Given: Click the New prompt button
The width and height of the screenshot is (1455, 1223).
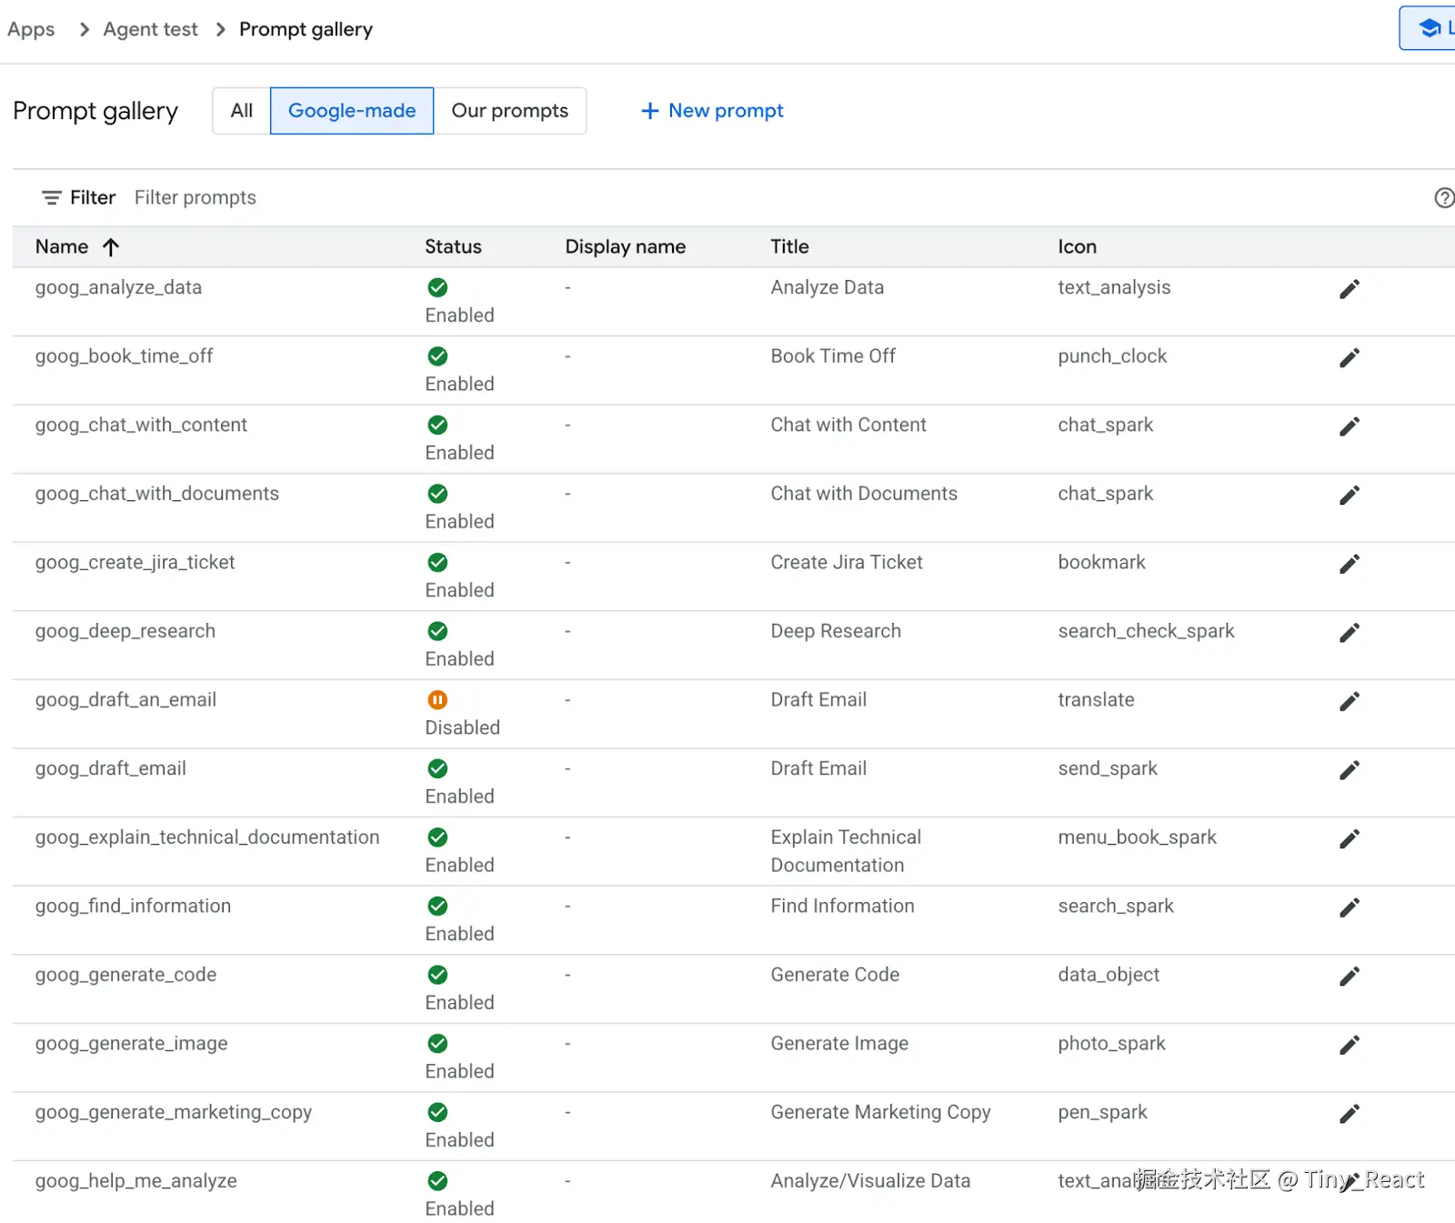Looking at the screenshot, I should click(x=712, y=111).
